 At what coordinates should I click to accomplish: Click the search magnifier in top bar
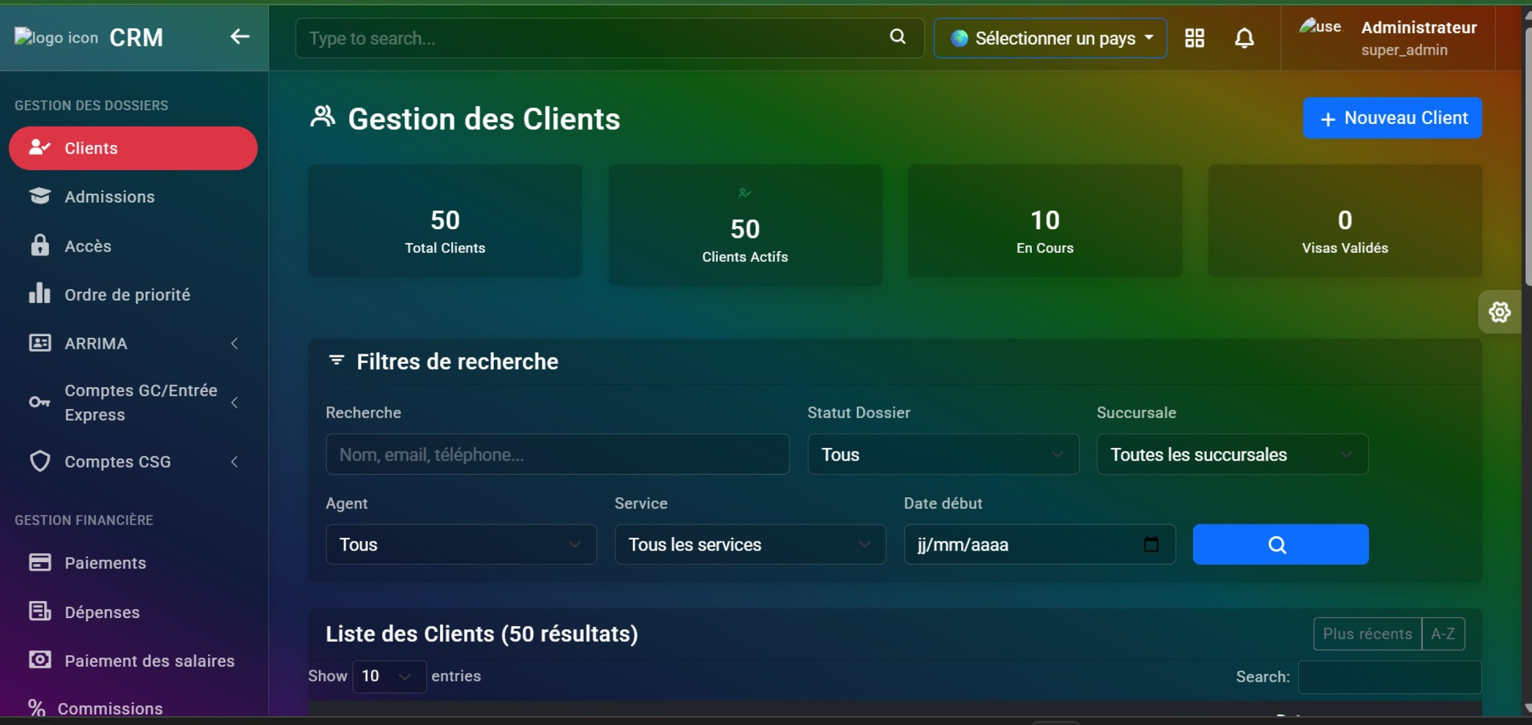[x=897, y=37]
